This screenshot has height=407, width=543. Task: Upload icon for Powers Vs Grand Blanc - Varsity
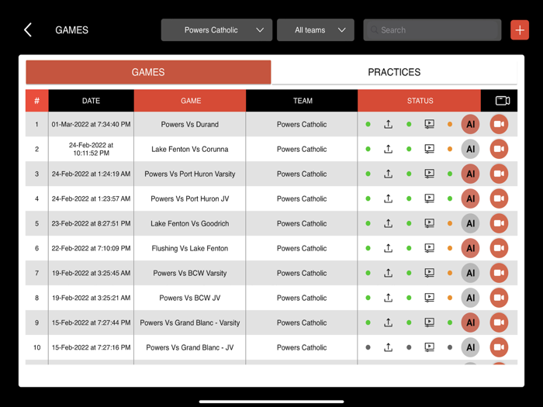click(388, 322)
